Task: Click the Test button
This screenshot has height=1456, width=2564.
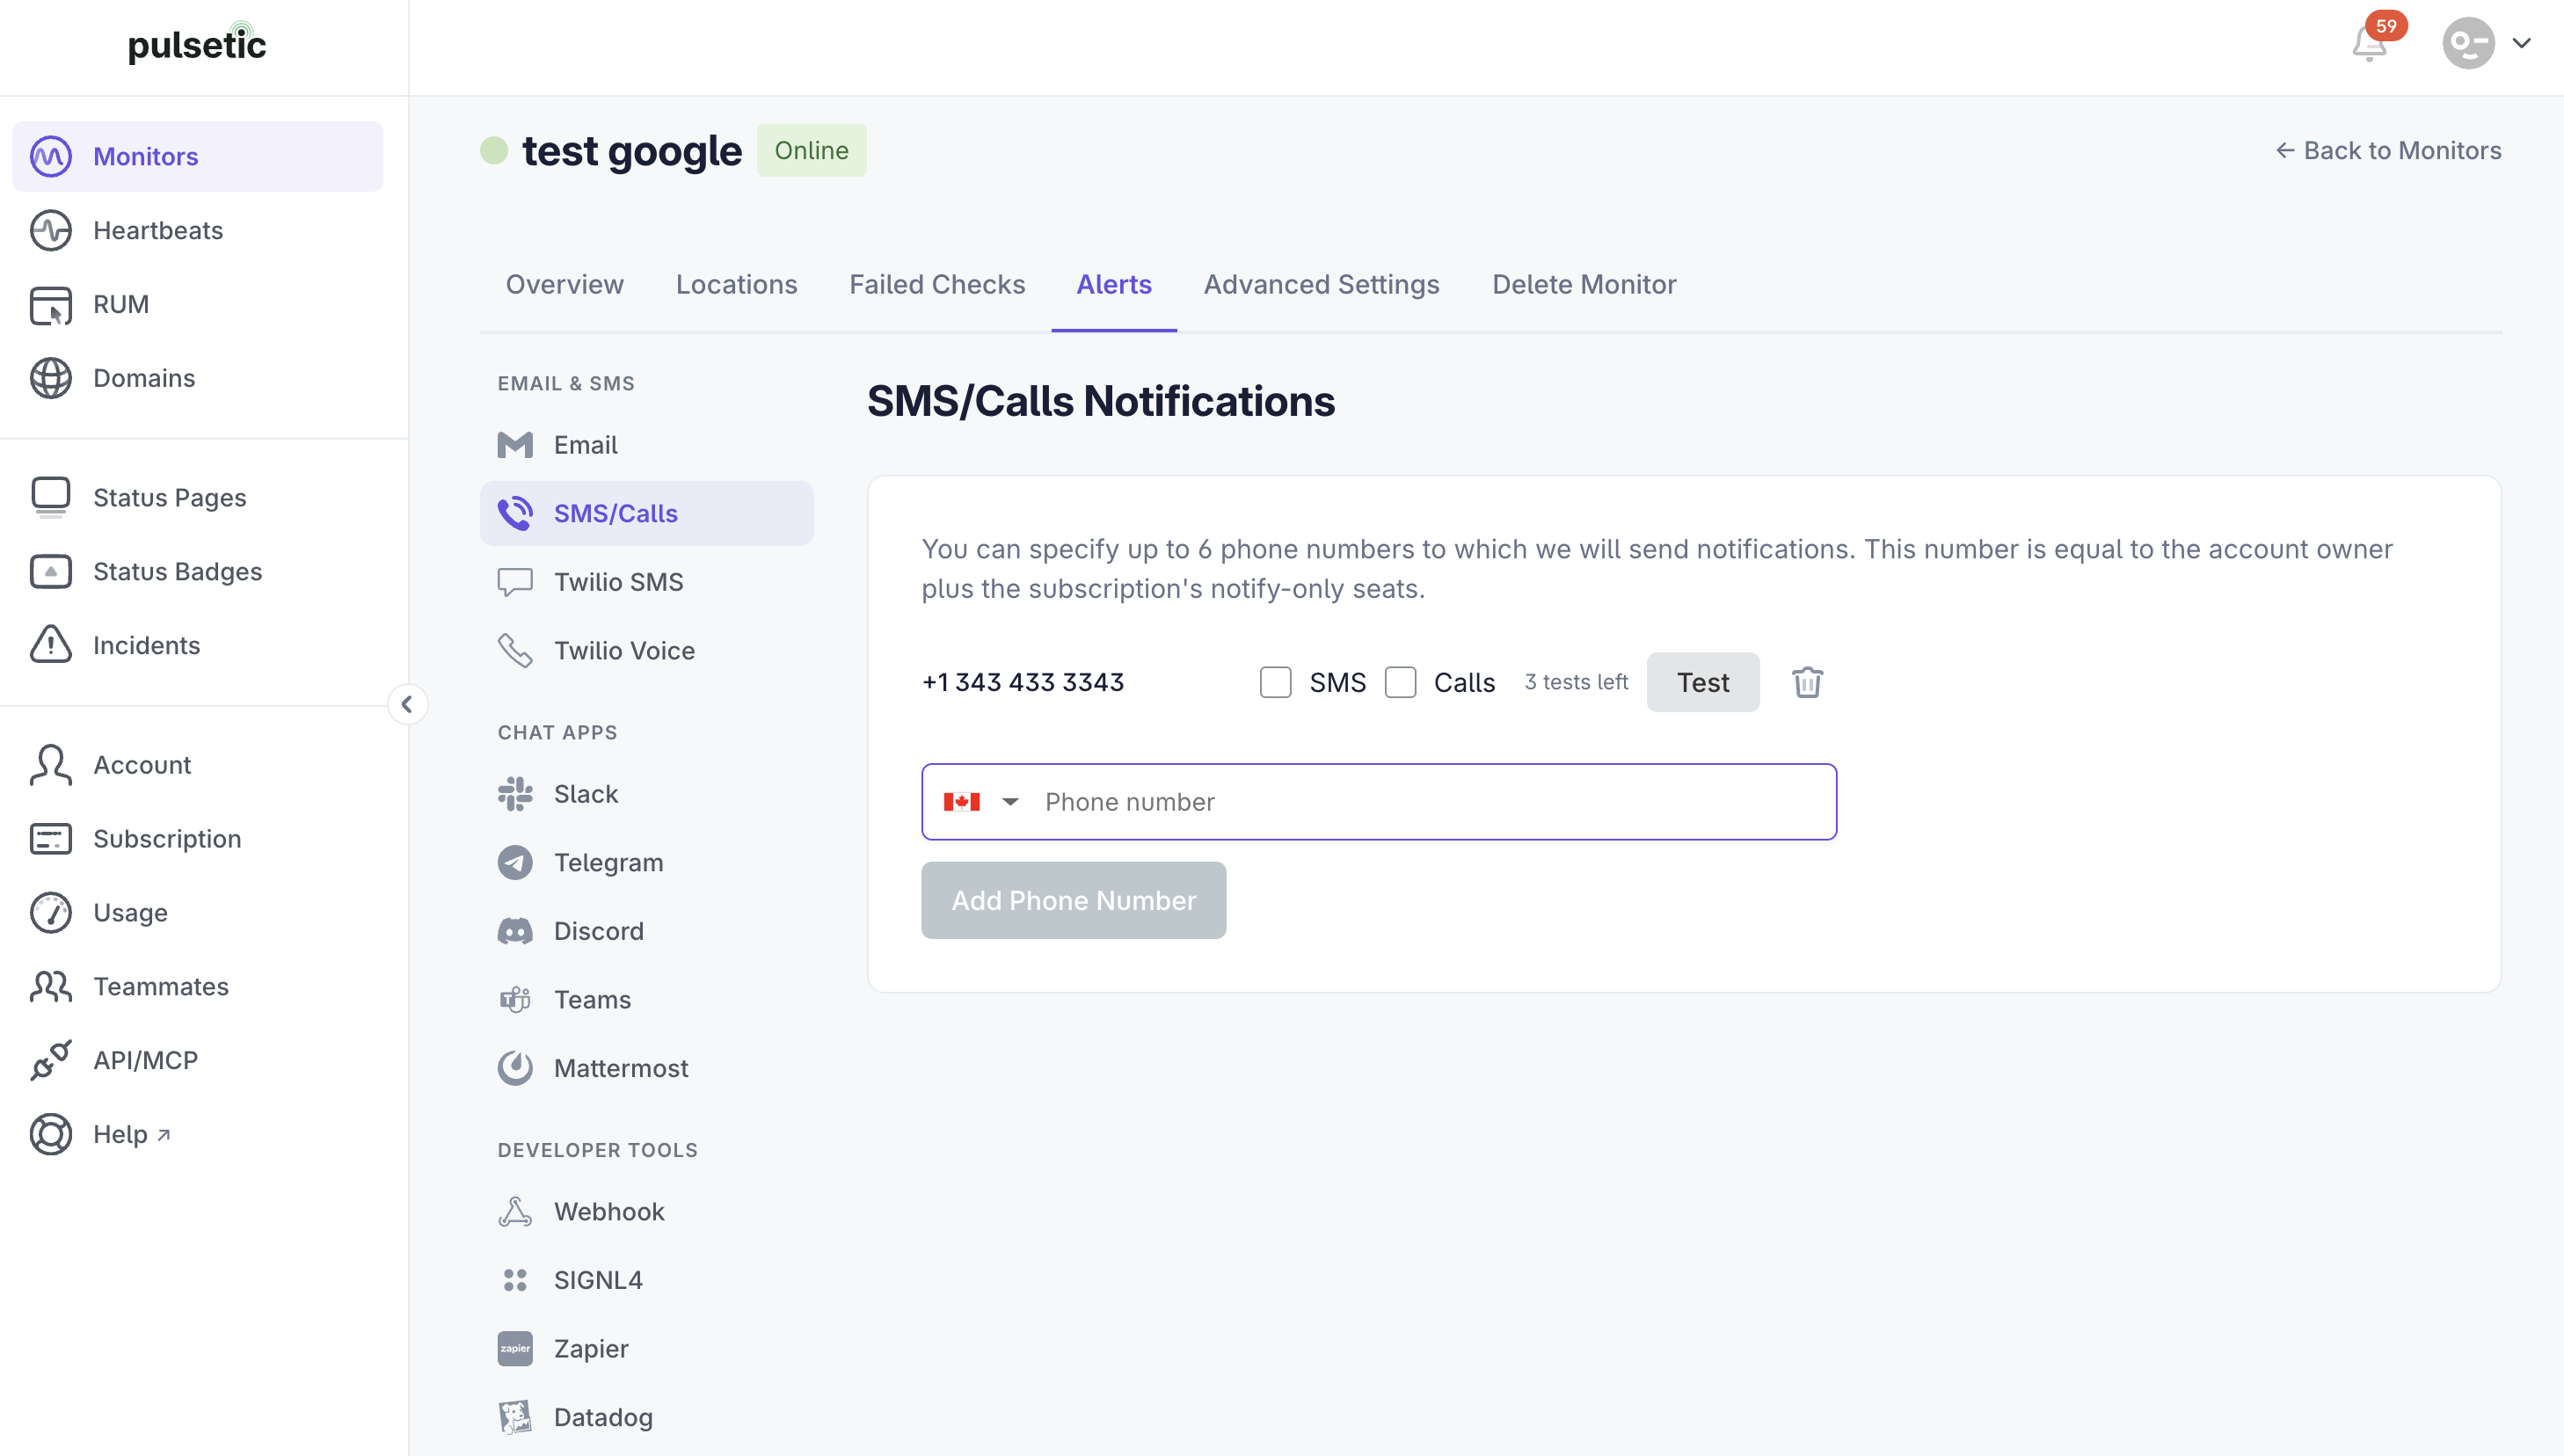Action: [1703, 682]
